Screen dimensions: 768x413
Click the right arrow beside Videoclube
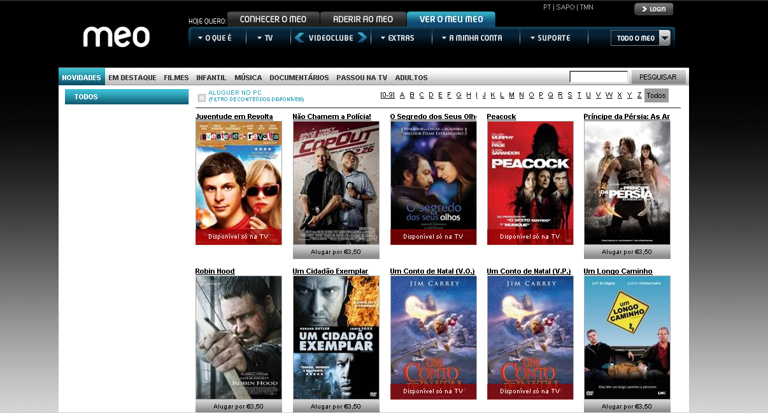(362, 38)
